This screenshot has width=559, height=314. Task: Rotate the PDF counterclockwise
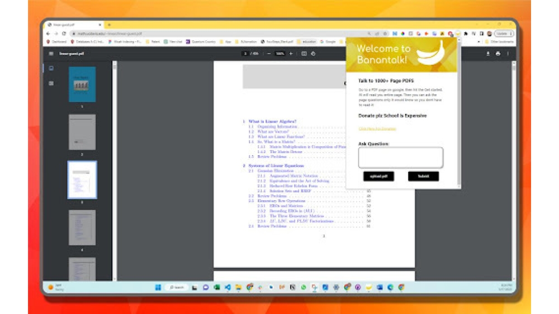pos(313,54)
